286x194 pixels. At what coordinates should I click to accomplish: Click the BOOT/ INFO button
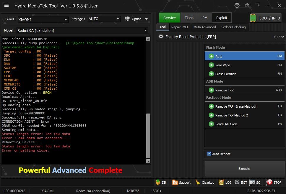coord(265,18)
